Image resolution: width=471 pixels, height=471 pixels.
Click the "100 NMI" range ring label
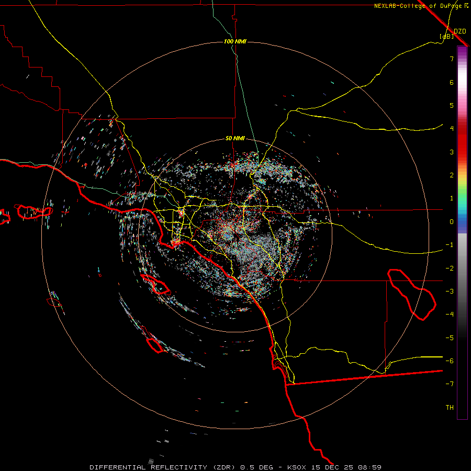click(x=235, y=41)
